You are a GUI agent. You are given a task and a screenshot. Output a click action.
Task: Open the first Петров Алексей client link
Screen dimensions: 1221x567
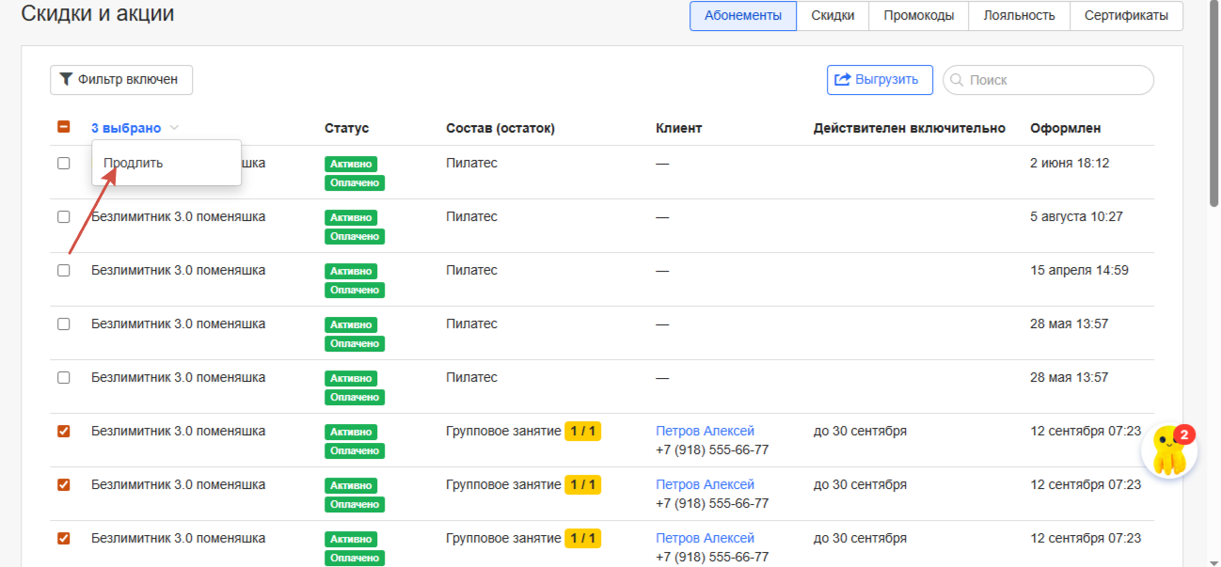pyautogui.click(x=705, y=432)
